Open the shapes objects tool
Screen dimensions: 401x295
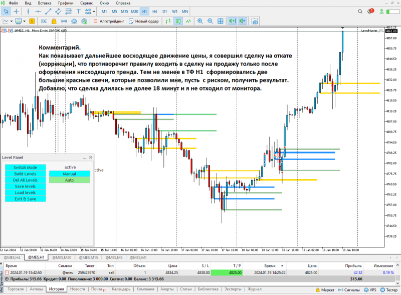(88, 11)
